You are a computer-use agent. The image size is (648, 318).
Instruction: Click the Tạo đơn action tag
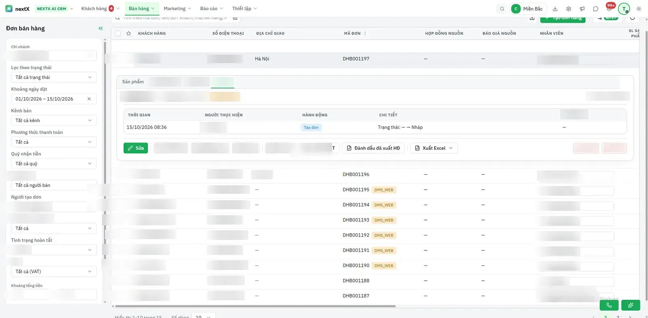pyautogui.click(x=311, y=127)
